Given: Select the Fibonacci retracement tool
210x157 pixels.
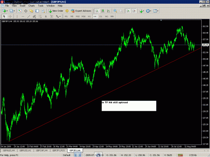Looking at the screenshot, I should click(40, 16).
